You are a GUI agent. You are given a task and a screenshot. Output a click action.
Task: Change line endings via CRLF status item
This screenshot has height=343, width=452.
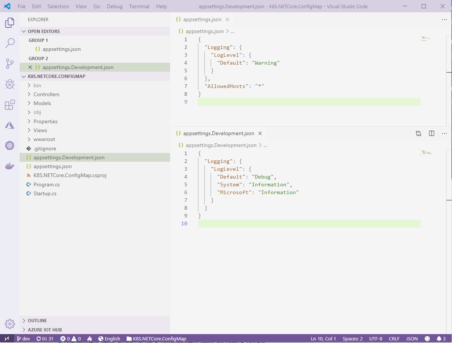(x=394, y=339)
